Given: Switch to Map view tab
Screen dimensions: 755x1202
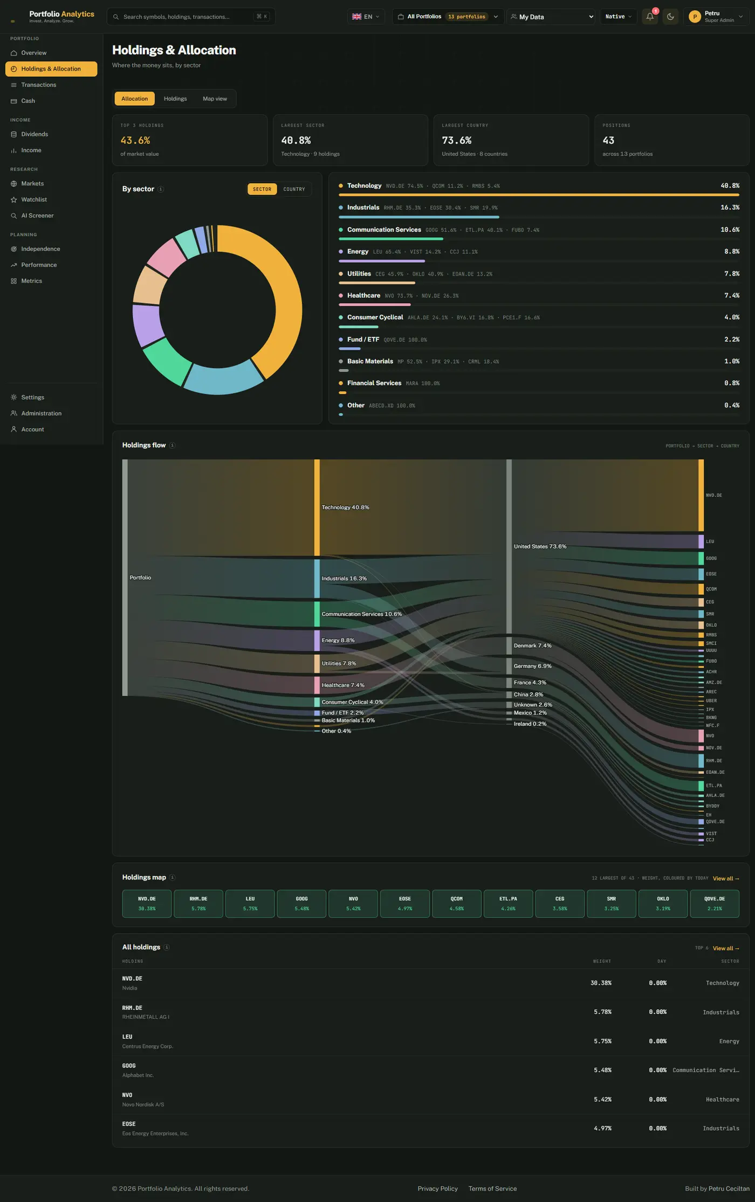Looking at the screenshot, I should pyautogui.click(x=215, y=99).
